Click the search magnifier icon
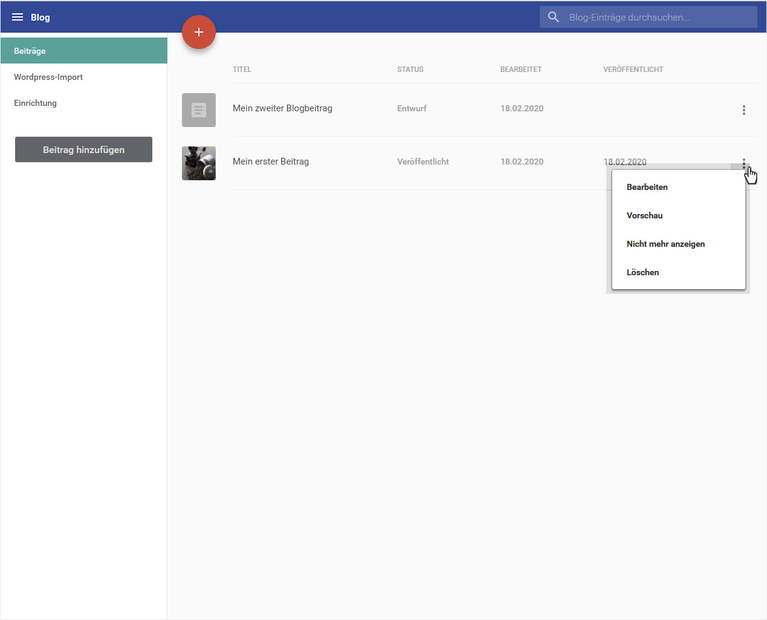This screenshot has height=620, width=767. (x=554, y=17)
